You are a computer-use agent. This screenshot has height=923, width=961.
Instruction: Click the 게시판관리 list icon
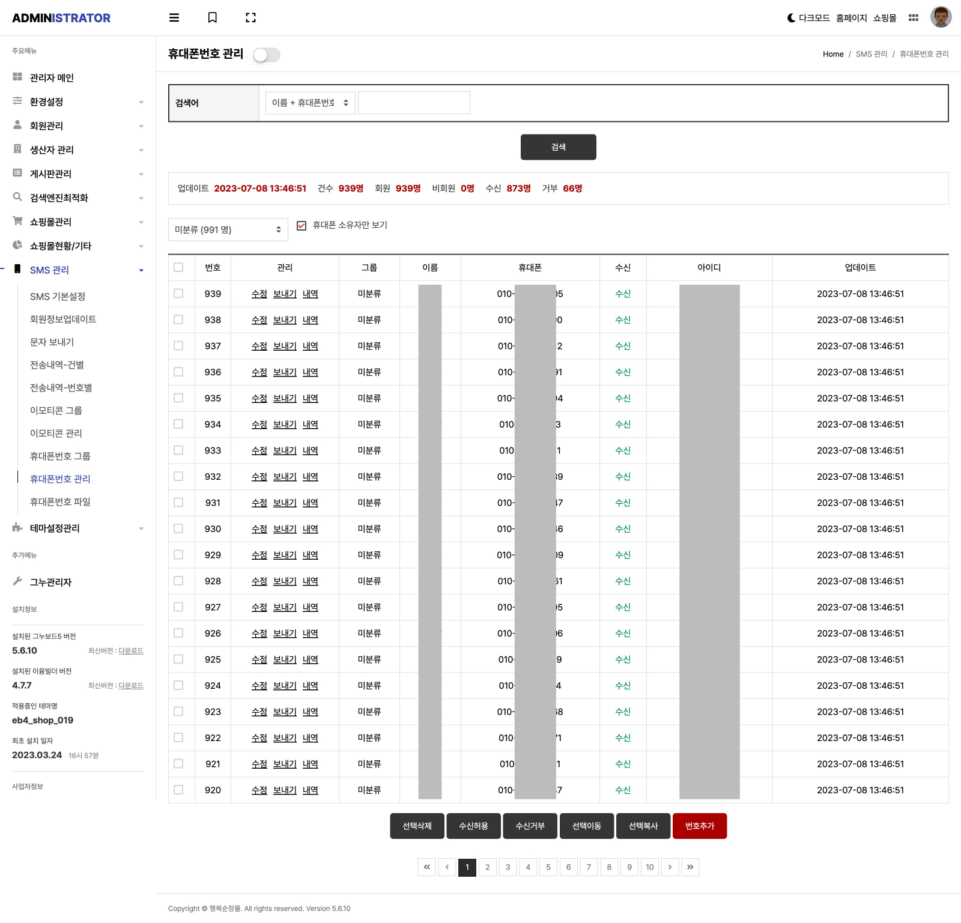click(17, 173)
